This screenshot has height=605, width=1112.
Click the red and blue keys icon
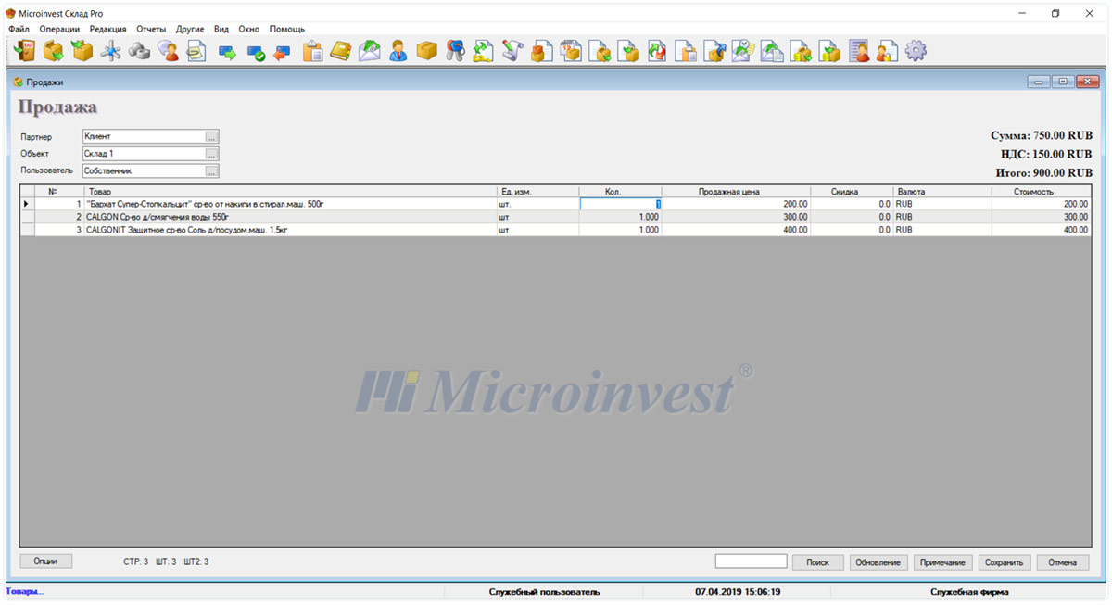455,51
